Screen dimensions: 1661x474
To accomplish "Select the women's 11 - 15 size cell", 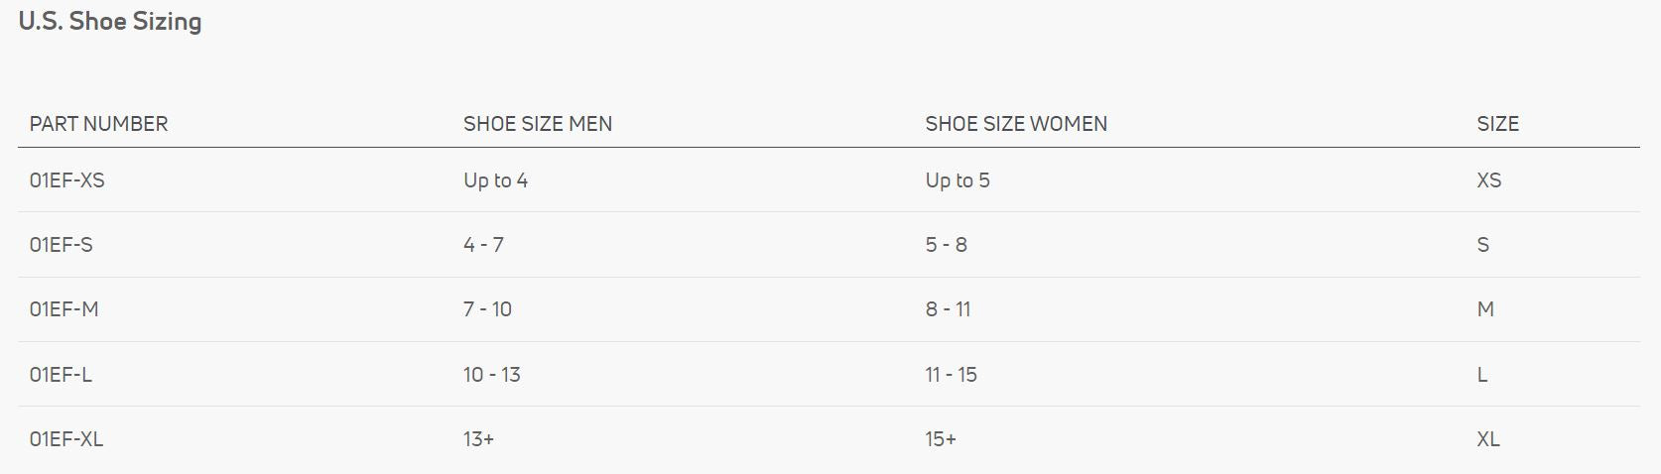I will pos(951,375).
